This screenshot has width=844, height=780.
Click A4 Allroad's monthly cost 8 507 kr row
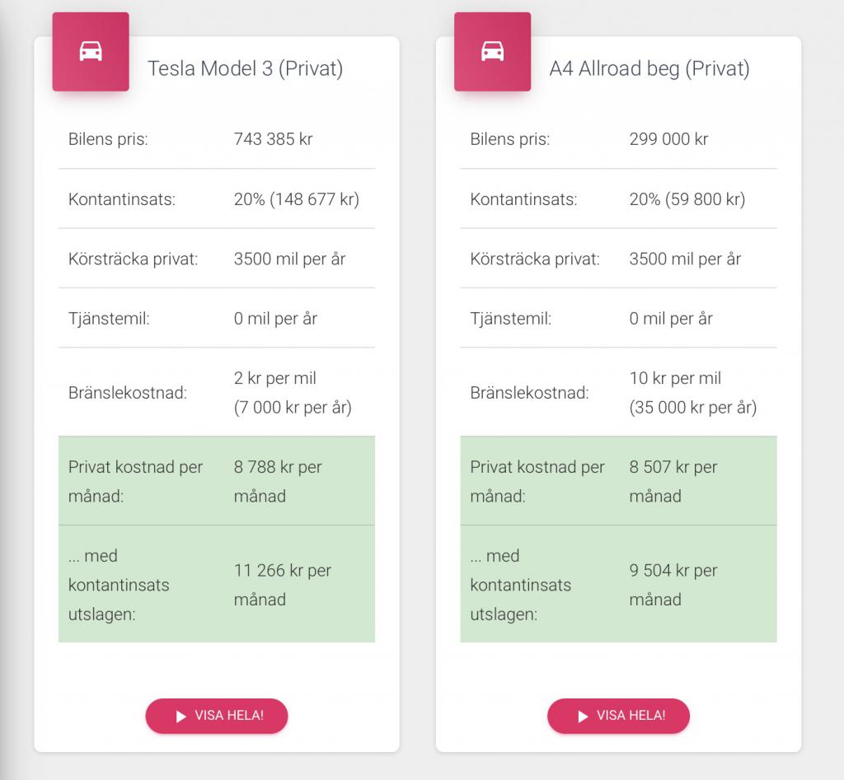[x=618, y=481]
